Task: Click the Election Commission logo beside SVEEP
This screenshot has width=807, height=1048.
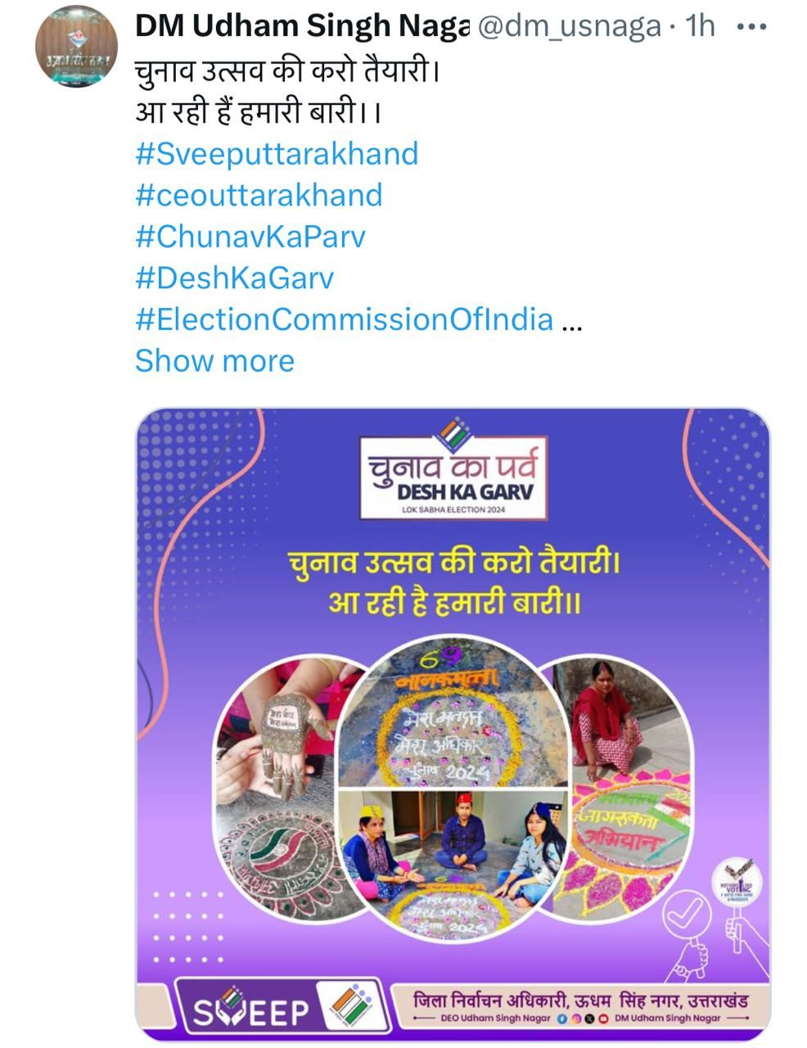Action: click(x=349, y=1007)
